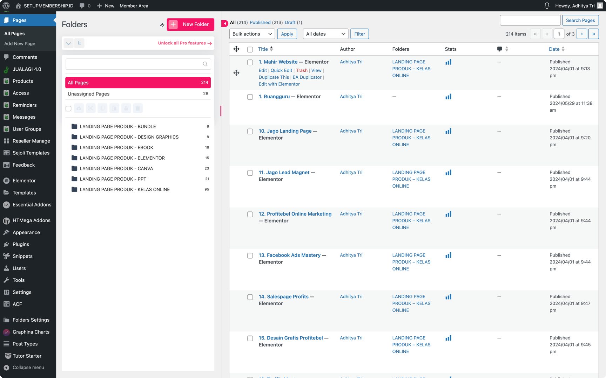Click the notification bell icon

(x=547, y=6)
